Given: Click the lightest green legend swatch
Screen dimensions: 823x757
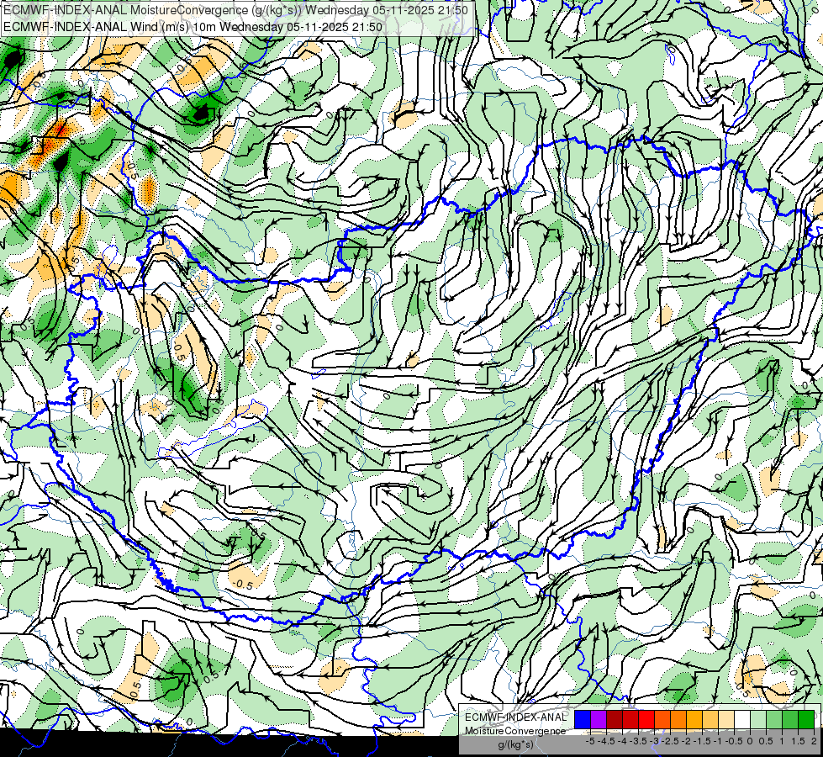Looking at the screenshot, I should click(758, 719).
